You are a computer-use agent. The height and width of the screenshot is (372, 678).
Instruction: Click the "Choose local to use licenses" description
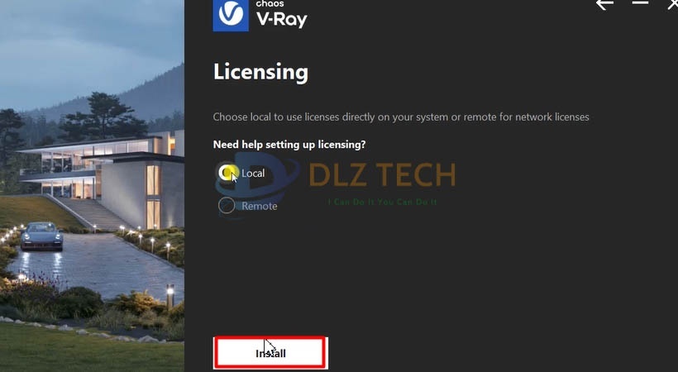click(x=401, y=117)
